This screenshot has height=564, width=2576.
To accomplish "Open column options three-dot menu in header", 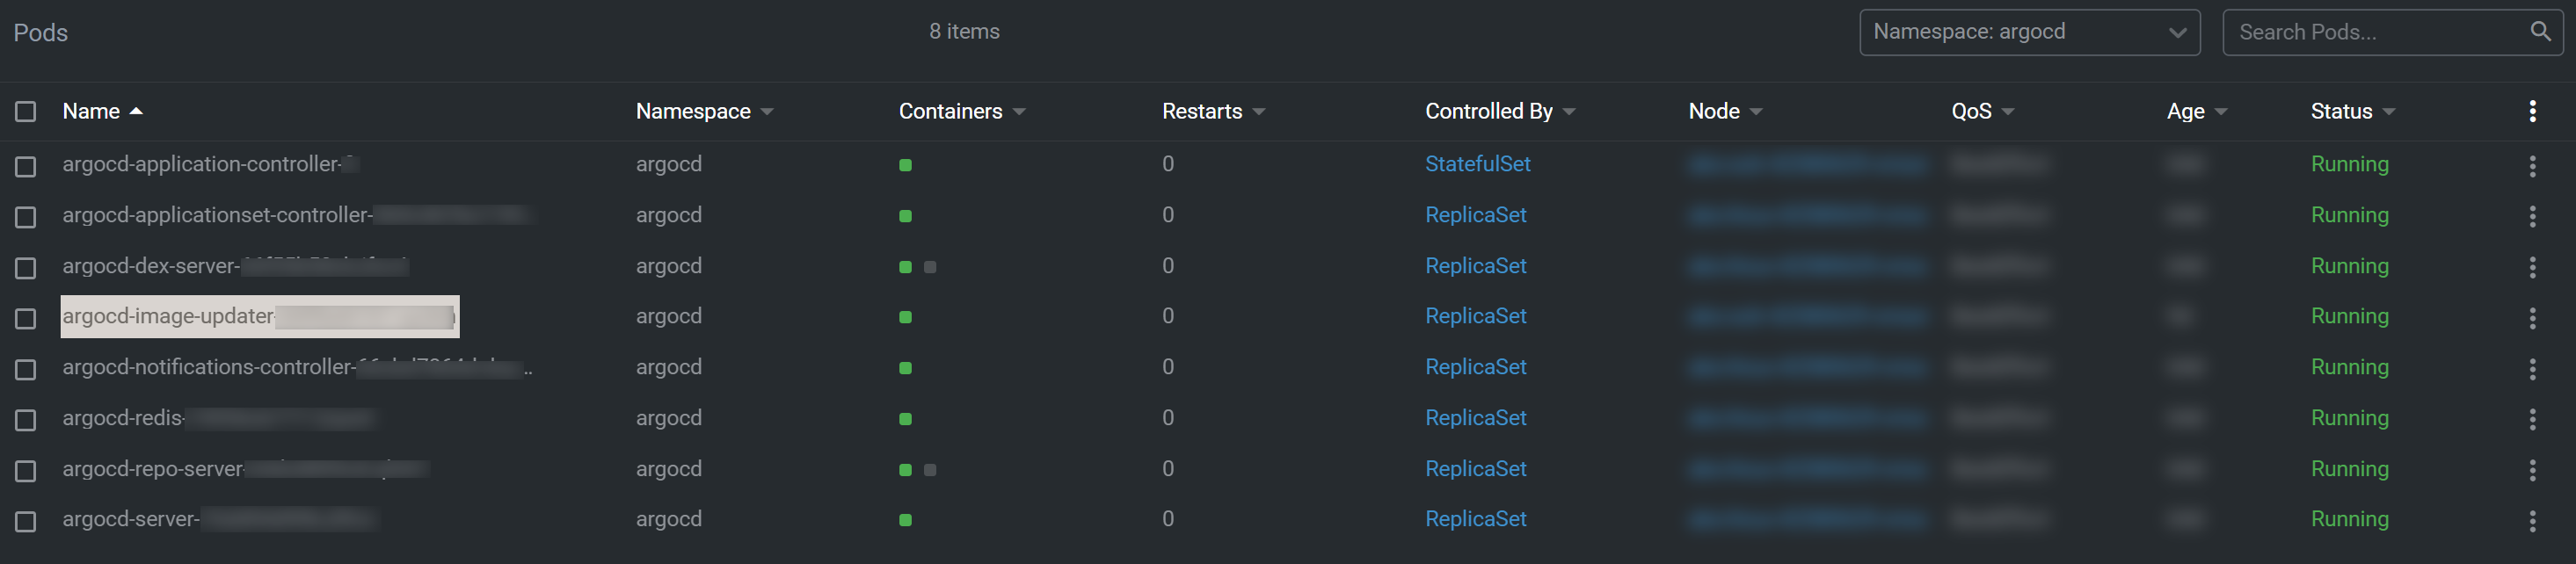I will pos(2532,111).
